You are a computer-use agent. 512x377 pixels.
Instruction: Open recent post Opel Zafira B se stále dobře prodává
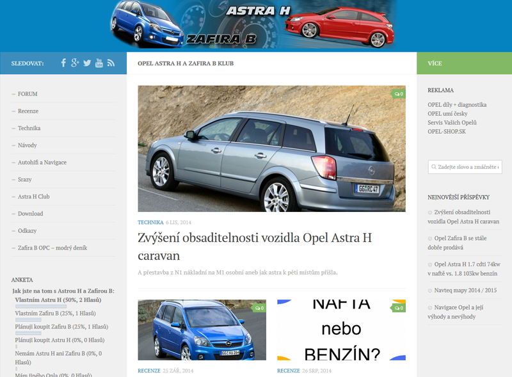pos(457,243)
